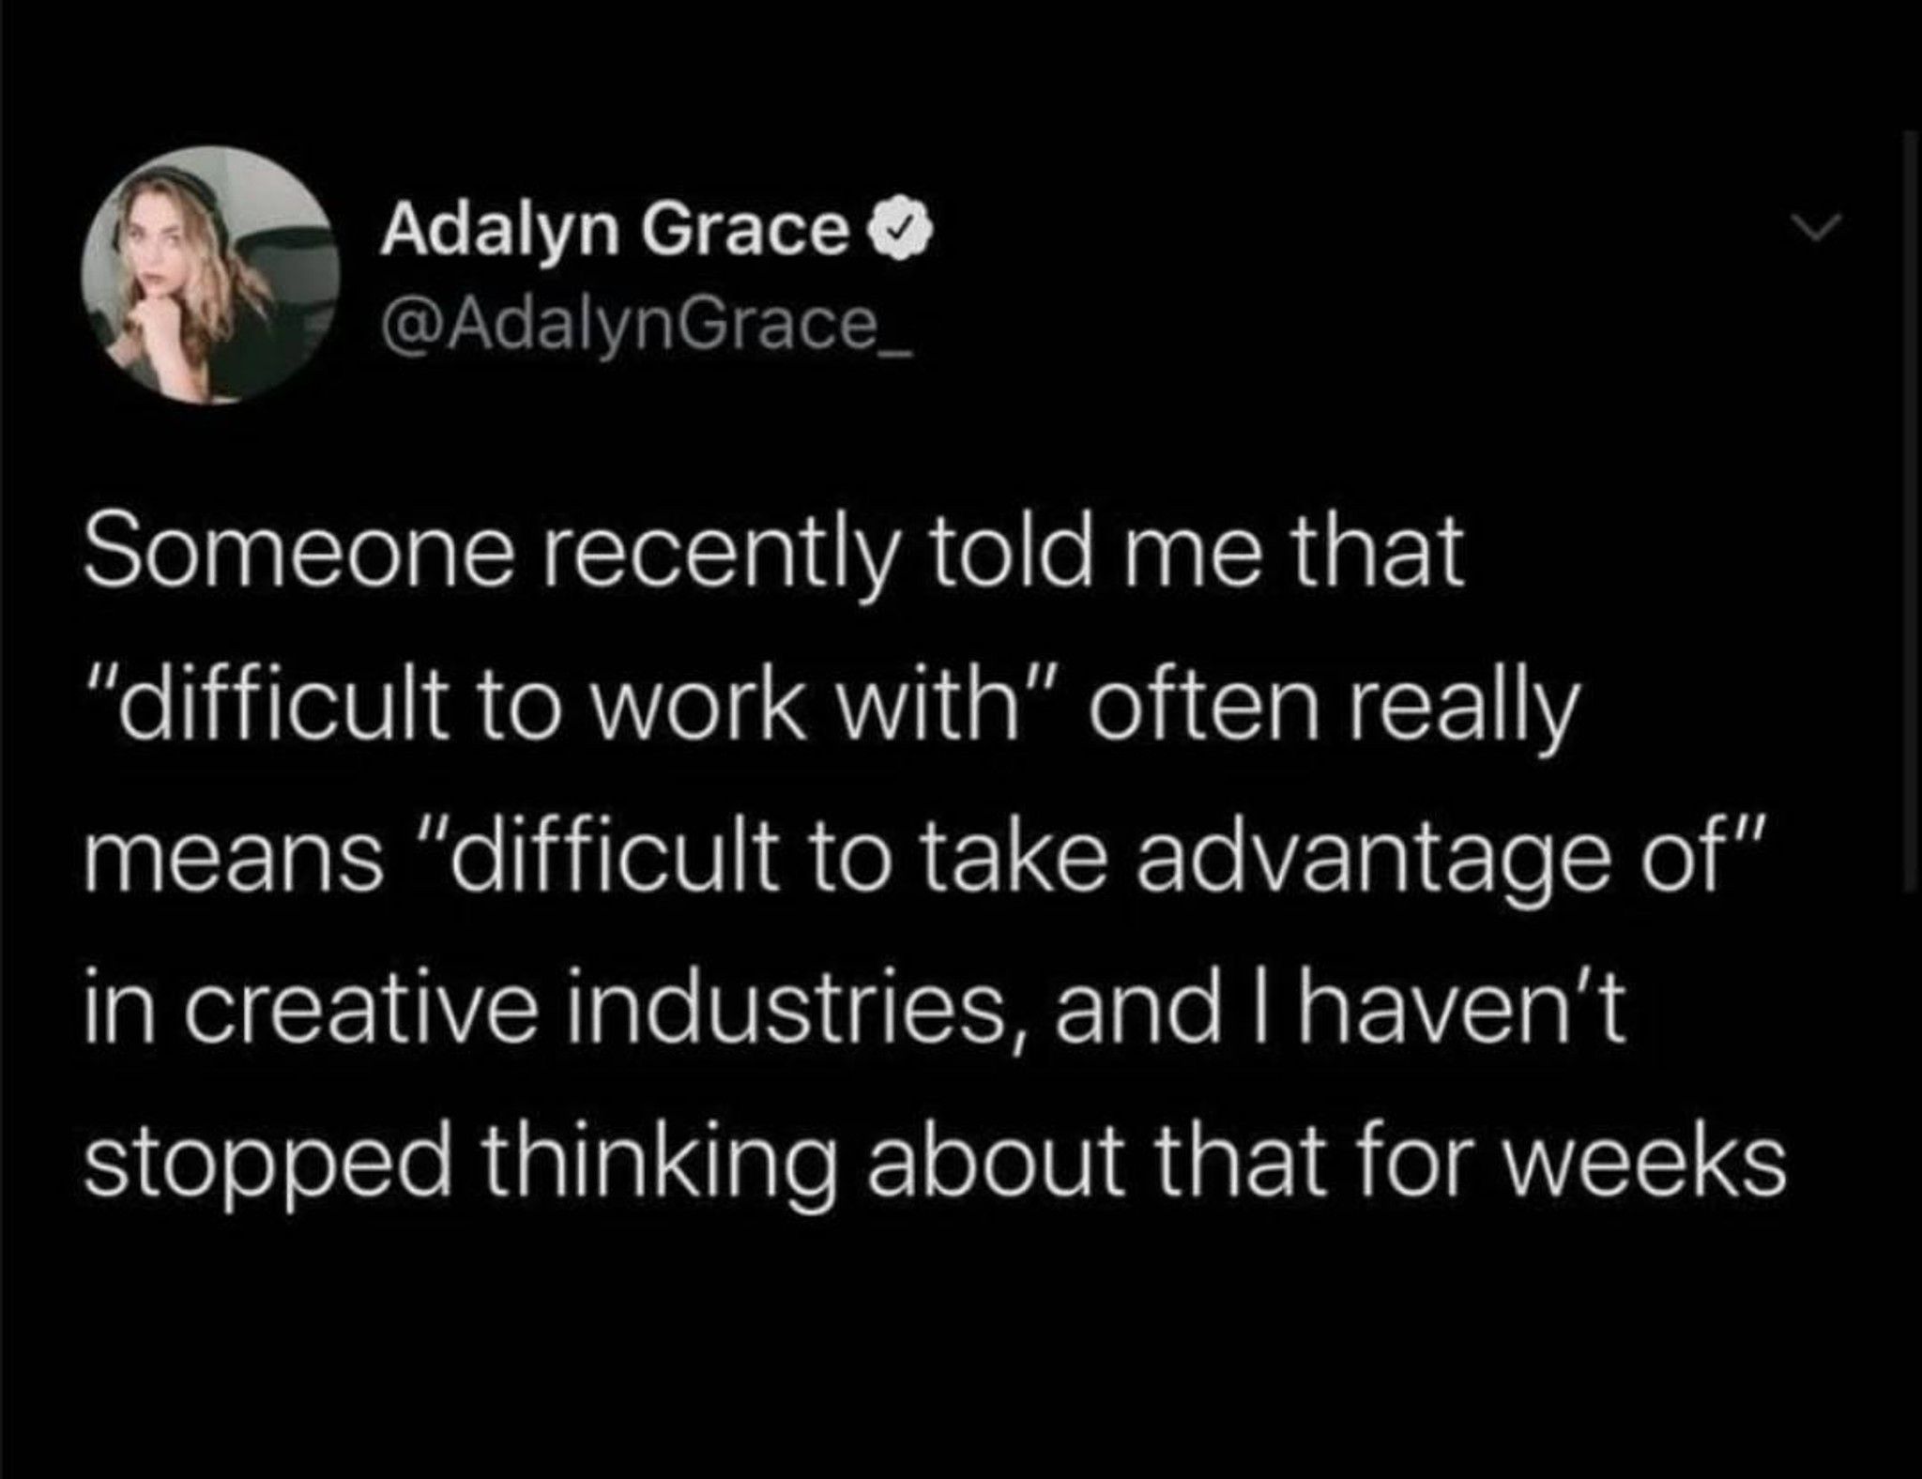This screenshot has height=1479, width=1922.
Task: Open Adalyn Grace's profile picture
Action: pyautogui.click(x=209, y=274)
